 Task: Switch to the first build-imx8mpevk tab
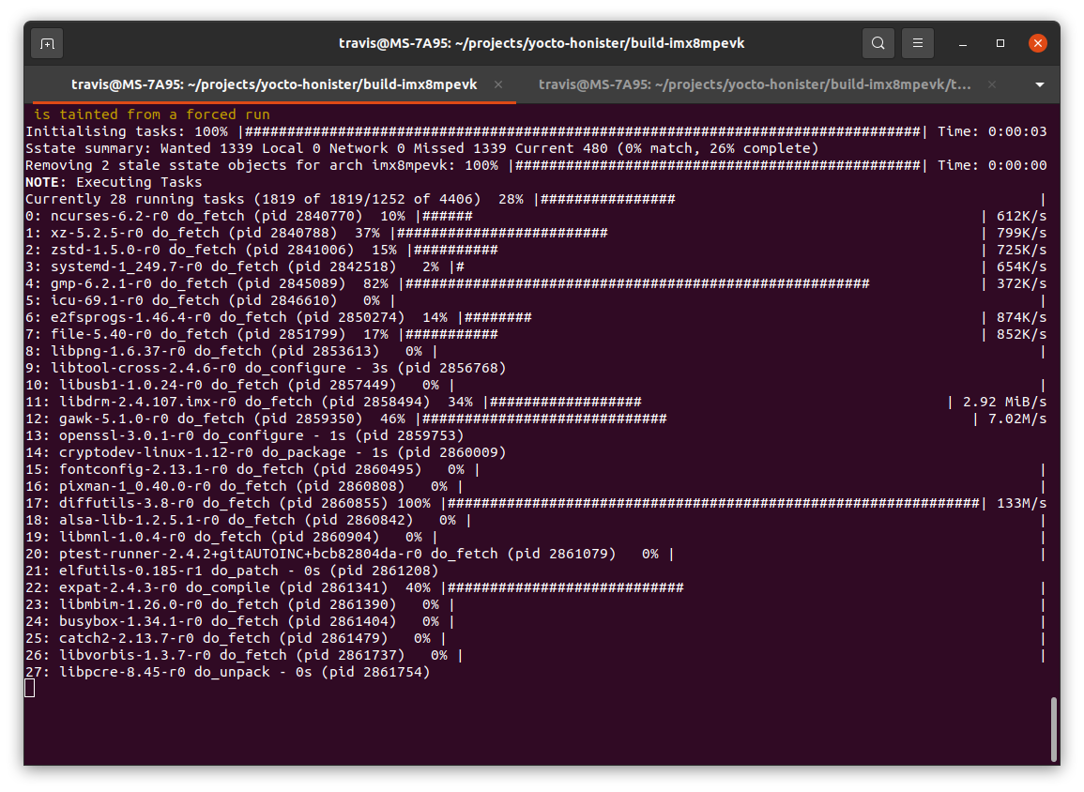coord(274,84)
